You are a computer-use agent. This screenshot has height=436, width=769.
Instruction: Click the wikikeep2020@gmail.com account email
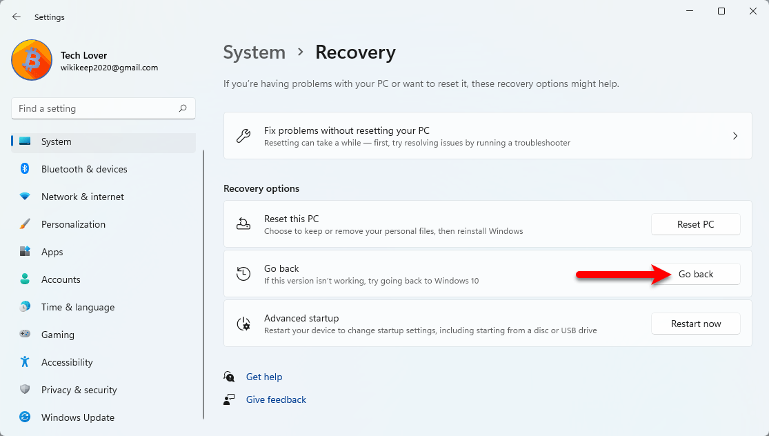coord(110,68)
